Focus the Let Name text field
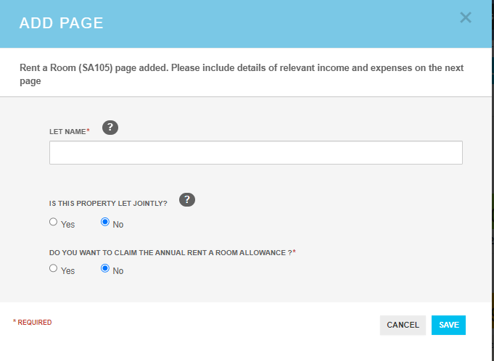The height and width of the screenshot is (361, 494). [x=256, y=153]
